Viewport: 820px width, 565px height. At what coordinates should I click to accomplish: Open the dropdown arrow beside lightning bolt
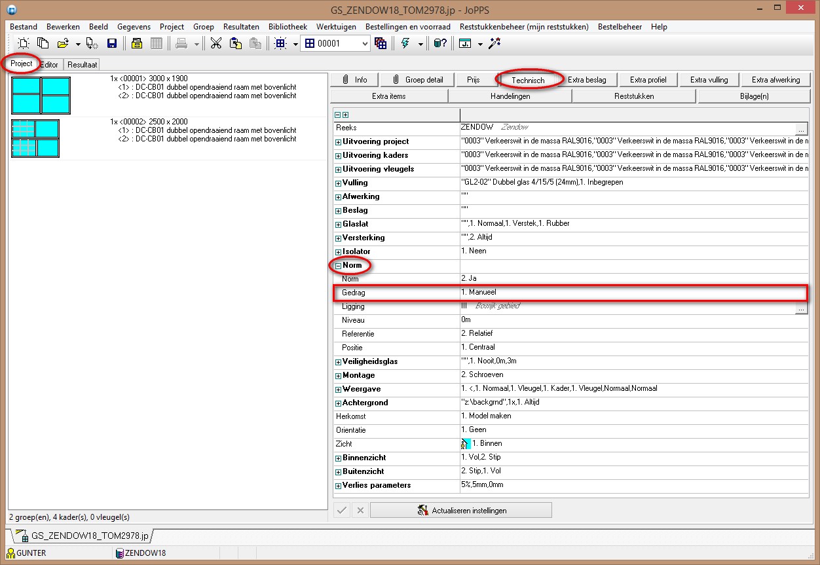pos(420,44)
